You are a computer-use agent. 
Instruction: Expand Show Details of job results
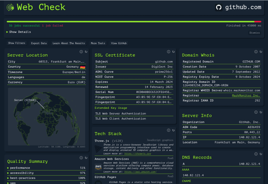click(x=19, y=32)
